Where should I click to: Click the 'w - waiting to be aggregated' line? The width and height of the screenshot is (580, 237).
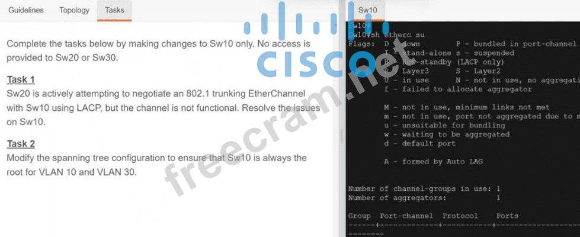click(447, 134)
